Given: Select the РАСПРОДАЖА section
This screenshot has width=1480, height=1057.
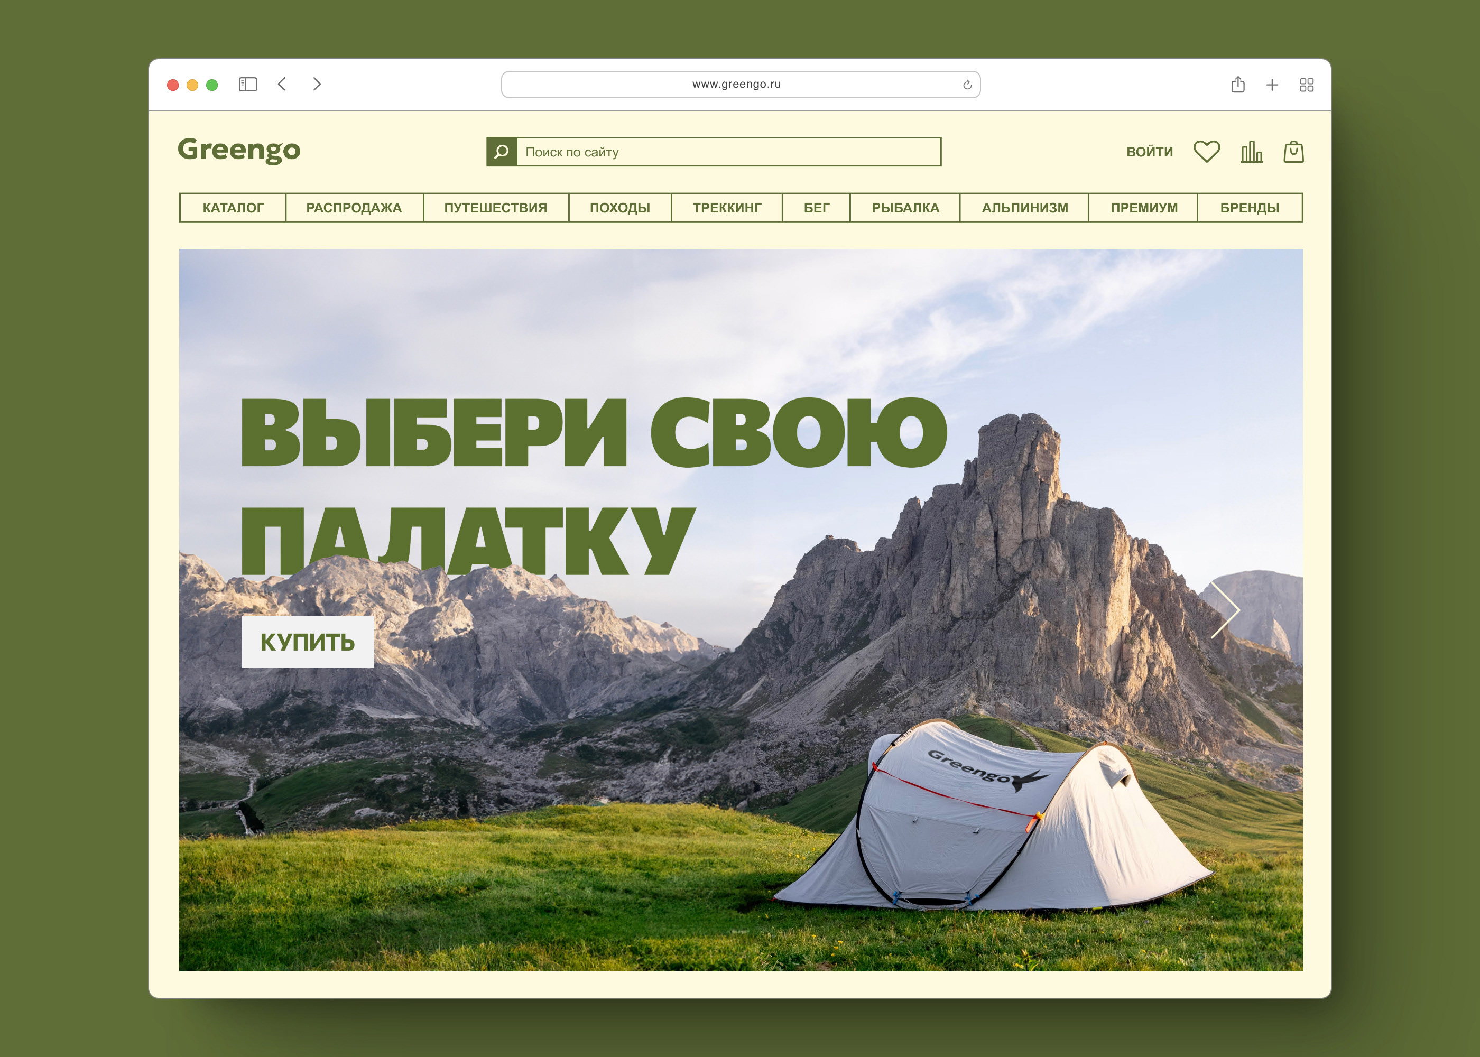Looking at the screenshot, I should (354, 208).
